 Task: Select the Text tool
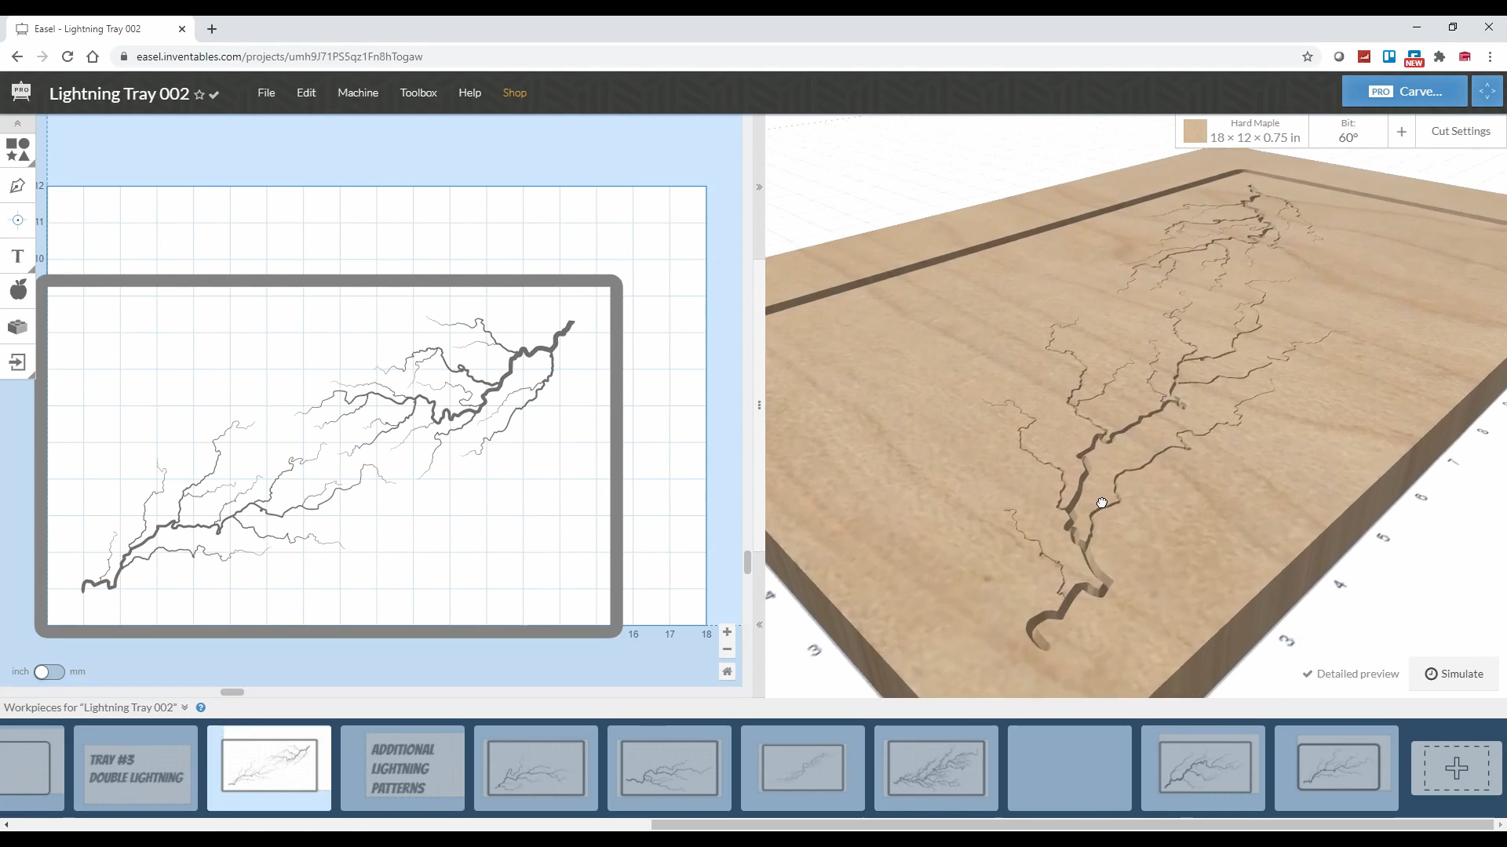tap(17, 256)
